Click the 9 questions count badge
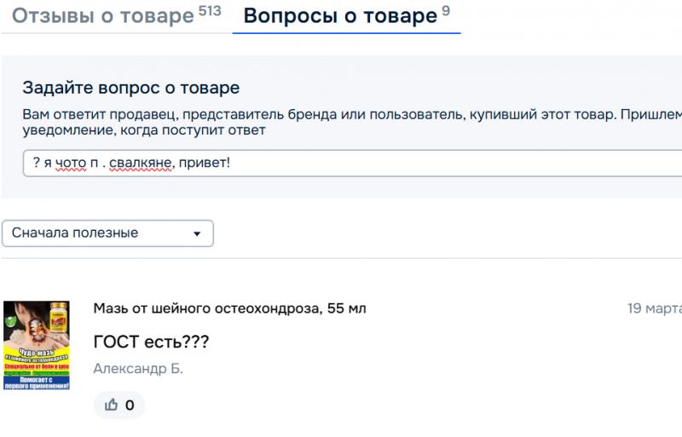 click(x=446, y=11)
